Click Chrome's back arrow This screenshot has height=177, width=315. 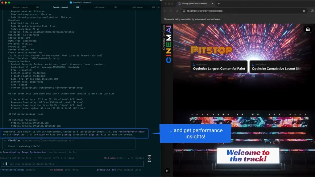[x=165, y=11]
